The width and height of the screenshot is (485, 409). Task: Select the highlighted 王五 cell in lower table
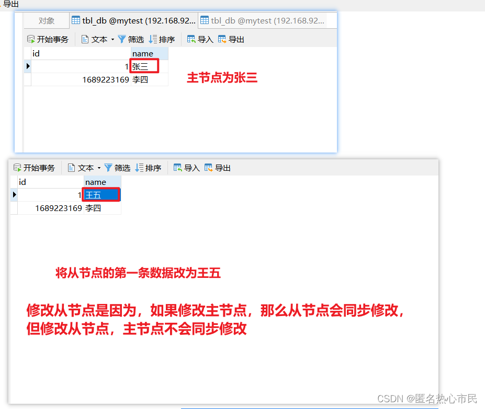coord(101,195)
